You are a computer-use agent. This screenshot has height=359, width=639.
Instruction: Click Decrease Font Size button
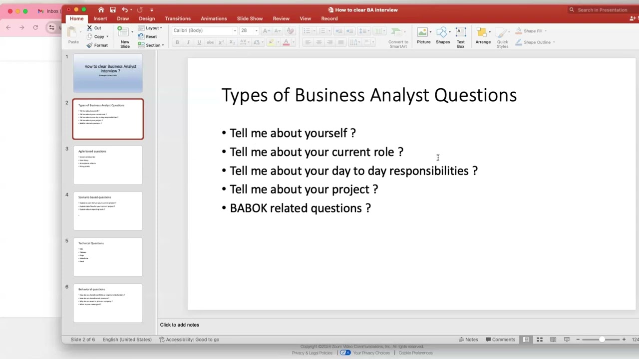point(278,31)
